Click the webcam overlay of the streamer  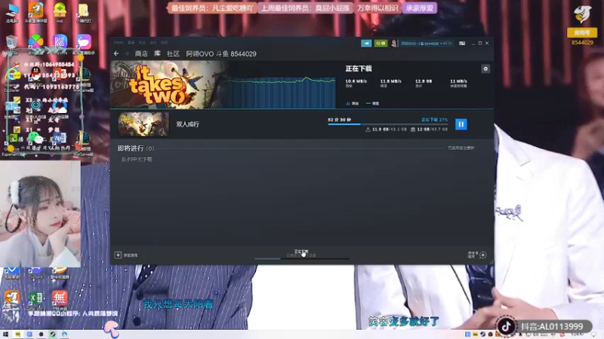click(x=40, y=214)
